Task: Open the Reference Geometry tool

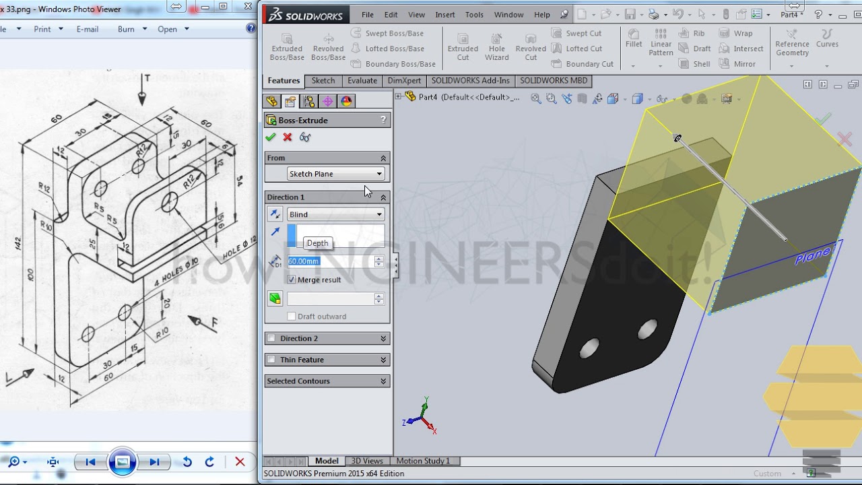Action: [x=792, y=43]
